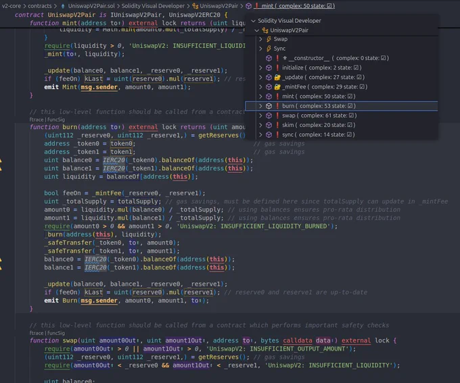The height and width of the screenshot is (383, 460).
Task: Select '_mintFee ( complex: 29' outline entry
Action: (x=325, y=87)
